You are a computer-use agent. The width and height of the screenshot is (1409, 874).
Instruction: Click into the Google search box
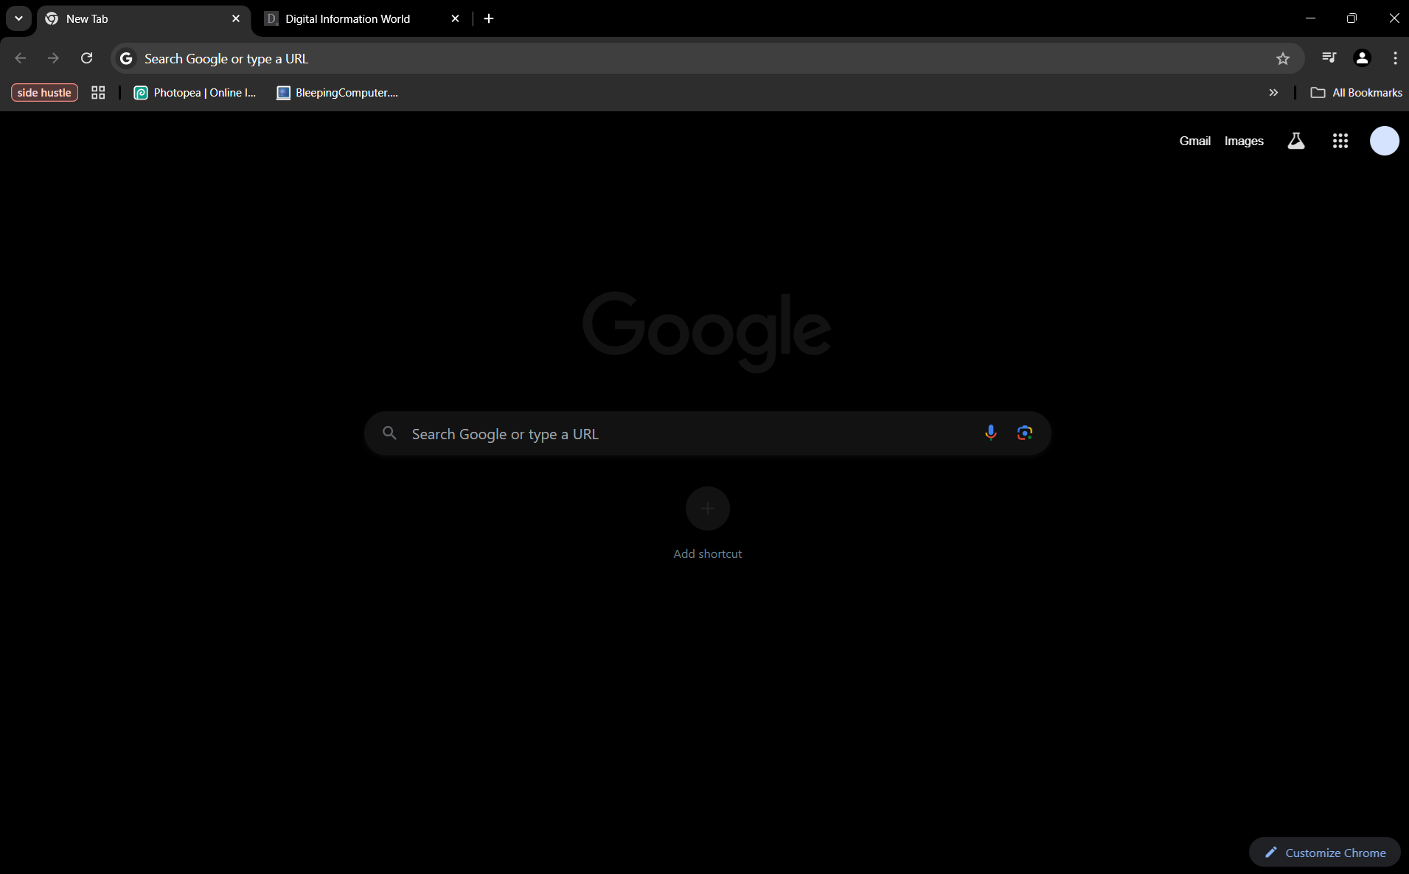pos(707,433)
